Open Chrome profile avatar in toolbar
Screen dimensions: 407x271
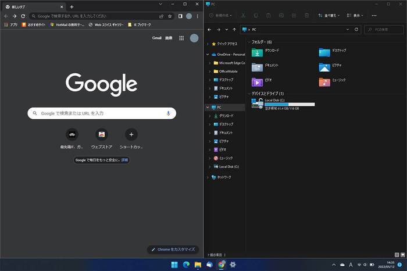(x=189, y=16)
